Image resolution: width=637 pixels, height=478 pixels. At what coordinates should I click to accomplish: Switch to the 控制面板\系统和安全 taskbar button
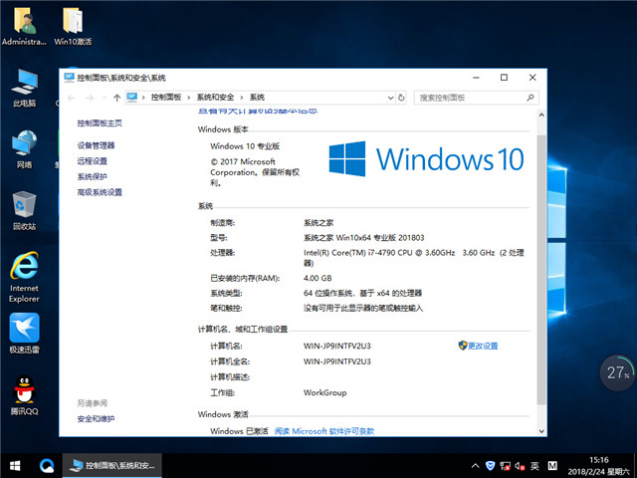tap(112, 466)
